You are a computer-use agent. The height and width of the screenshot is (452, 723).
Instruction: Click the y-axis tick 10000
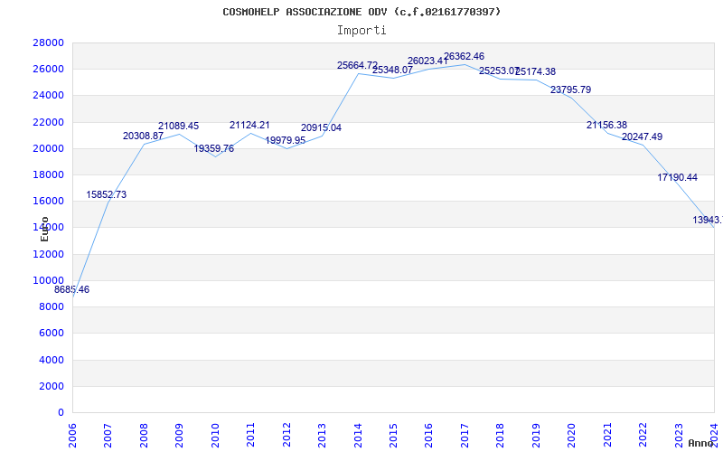(x=49, y=280)
